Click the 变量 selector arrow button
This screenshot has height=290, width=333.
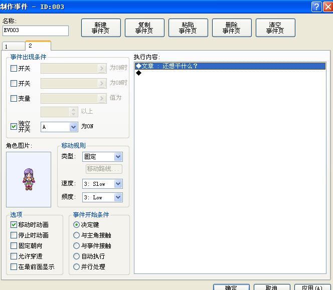102,99
